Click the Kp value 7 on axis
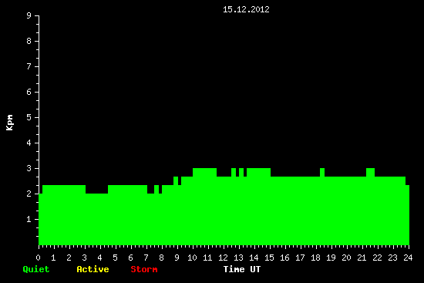The height and width of the screenshot is (283, 424). (x=29, y=66)
